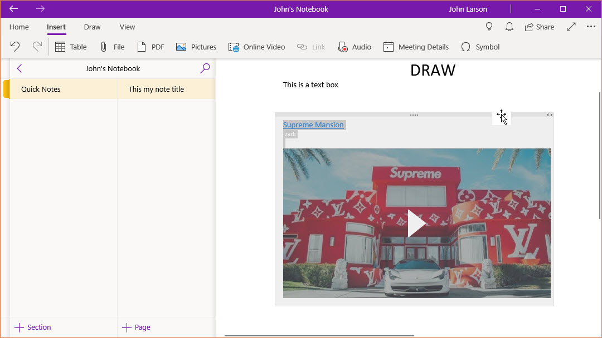
Task: Click the Undo arrow icon
Action: [15, 47]
